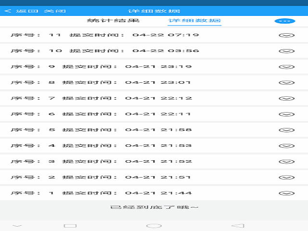Screen dimensions: 308x231
Task: Expand record 序号 8 chevron
Action: click(286, 83)
